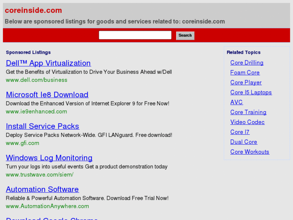Screen dimensions: 293x220
Task: Select Dual Core related topic
Action: coord(244,142)
